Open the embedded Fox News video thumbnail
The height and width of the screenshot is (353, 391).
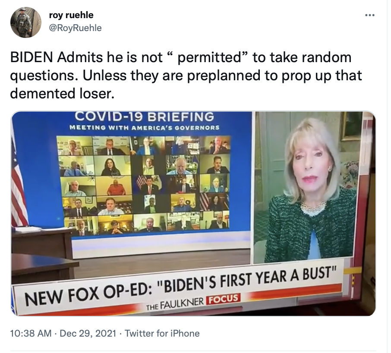193,213
